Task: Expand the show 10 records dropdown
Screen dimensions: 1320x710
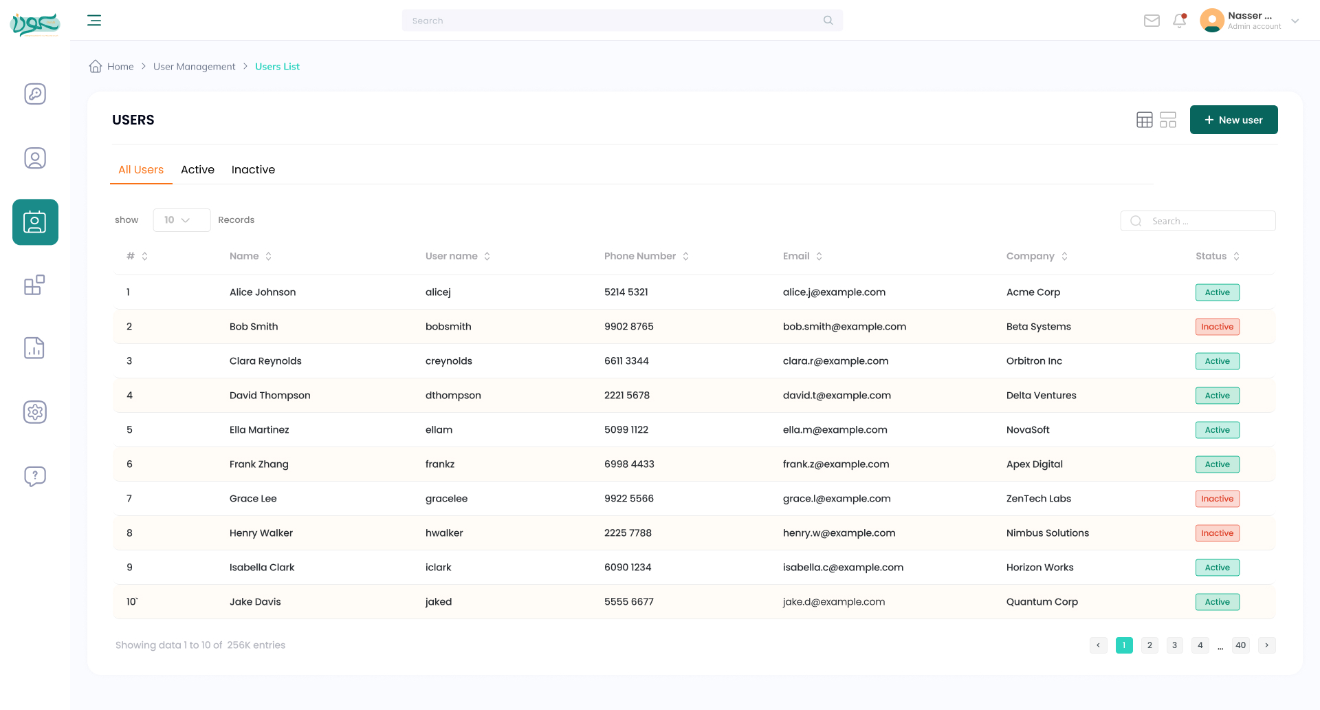Action: 181,220
